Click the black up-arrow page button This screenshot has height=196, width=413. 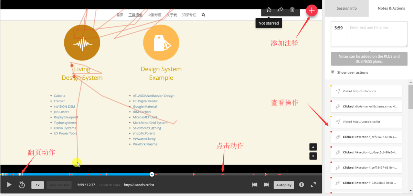pyautogui.click(x=313, y=147)
